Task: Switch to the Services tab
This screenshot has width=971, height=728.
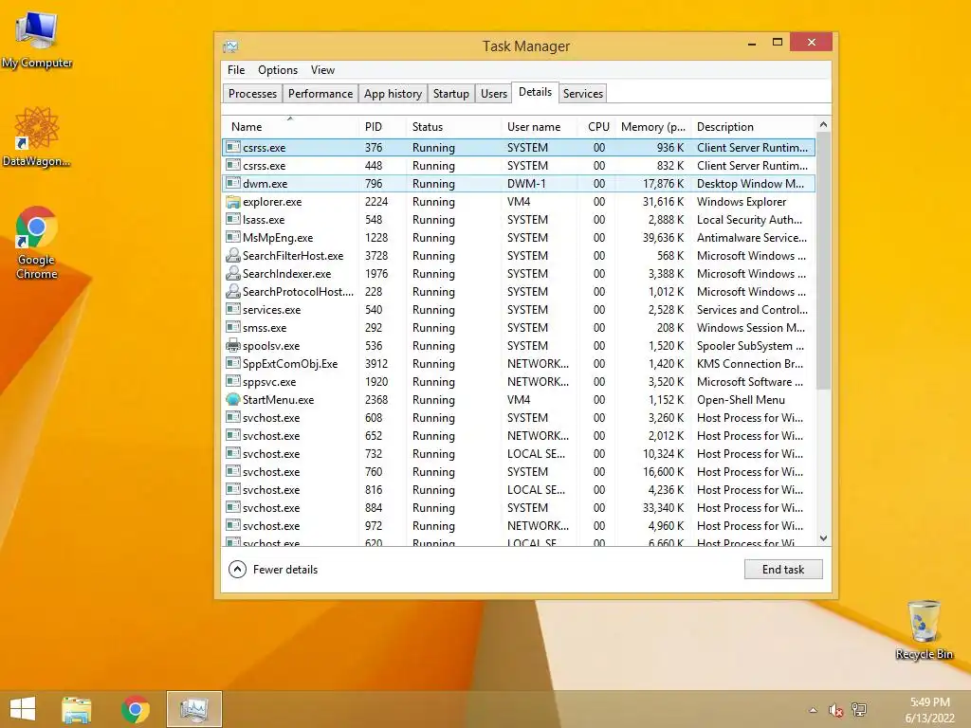Action: click(x=583, y=94)
